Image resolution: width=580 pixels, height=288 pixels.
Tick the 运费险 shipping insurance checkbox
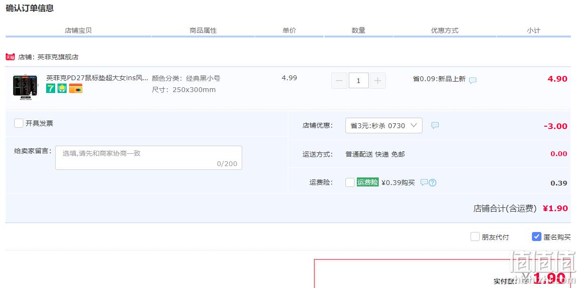point(350,183)
